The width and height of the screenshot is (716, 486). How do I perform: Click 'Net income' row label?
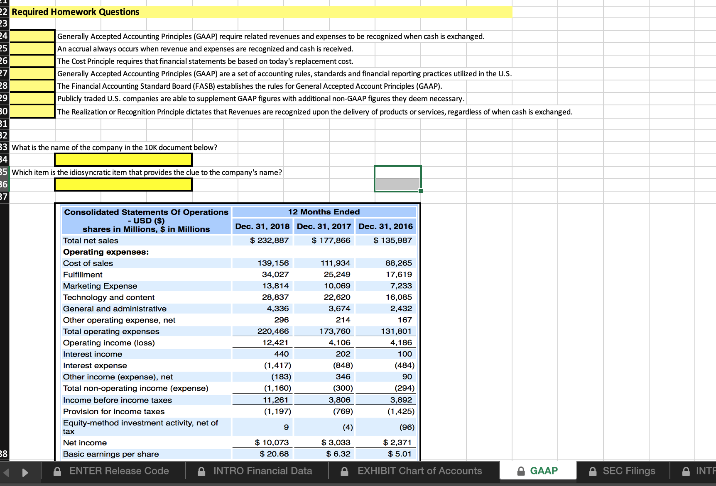(85, 443)
